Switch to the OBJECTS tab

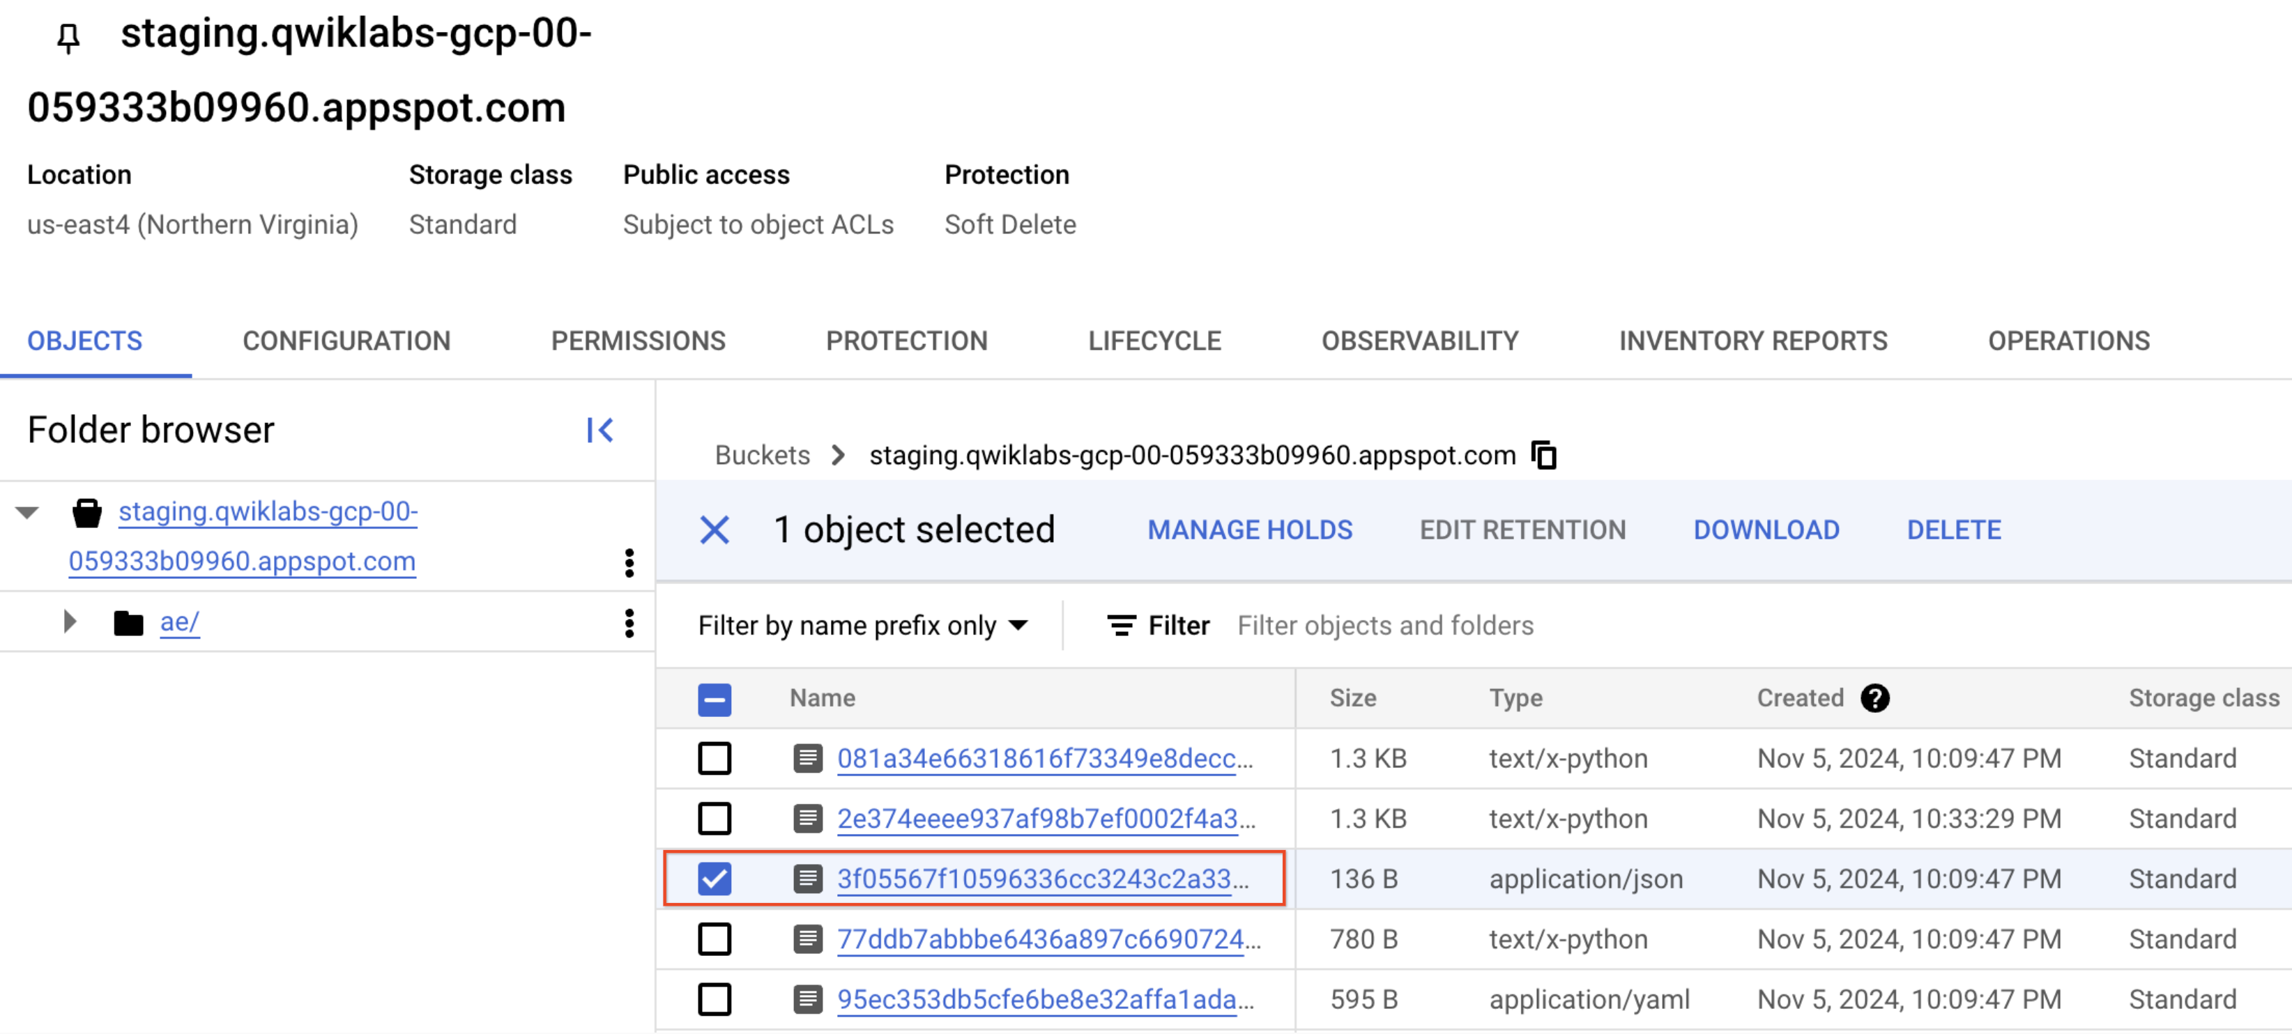coord(84,341)
